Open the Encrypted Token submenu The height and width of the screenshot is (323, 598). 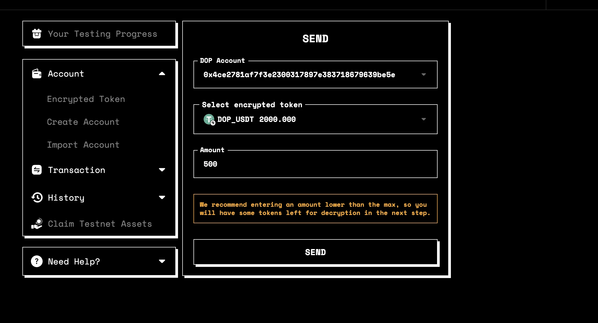point(86,99)
